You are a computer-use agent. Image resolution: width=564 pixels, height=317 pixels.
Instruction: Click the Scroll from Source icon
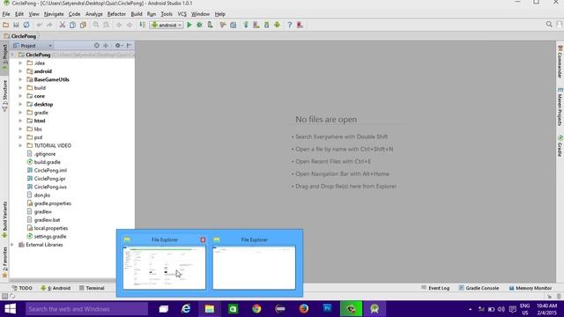(x=96, y=46)
